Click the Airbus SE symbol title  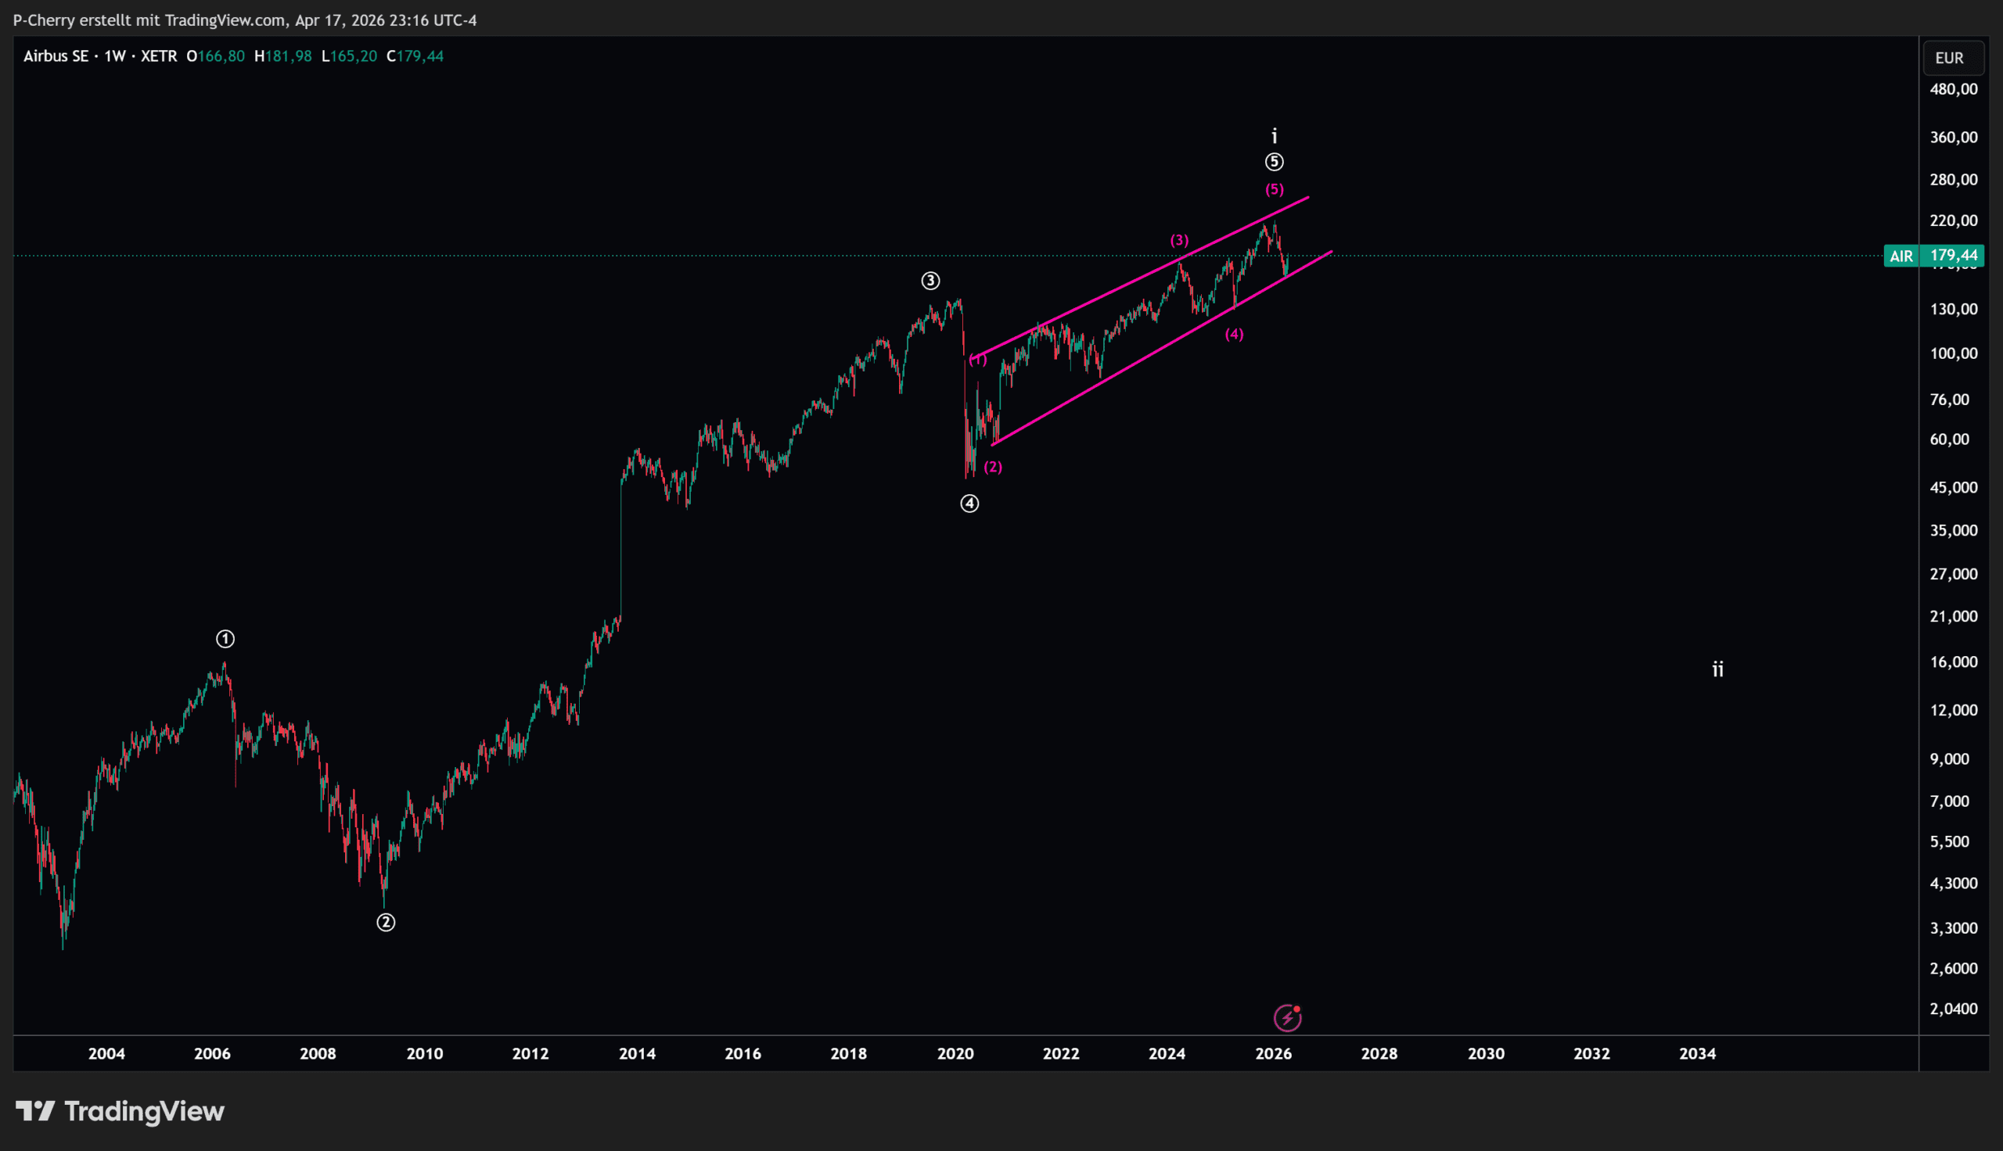56,56
